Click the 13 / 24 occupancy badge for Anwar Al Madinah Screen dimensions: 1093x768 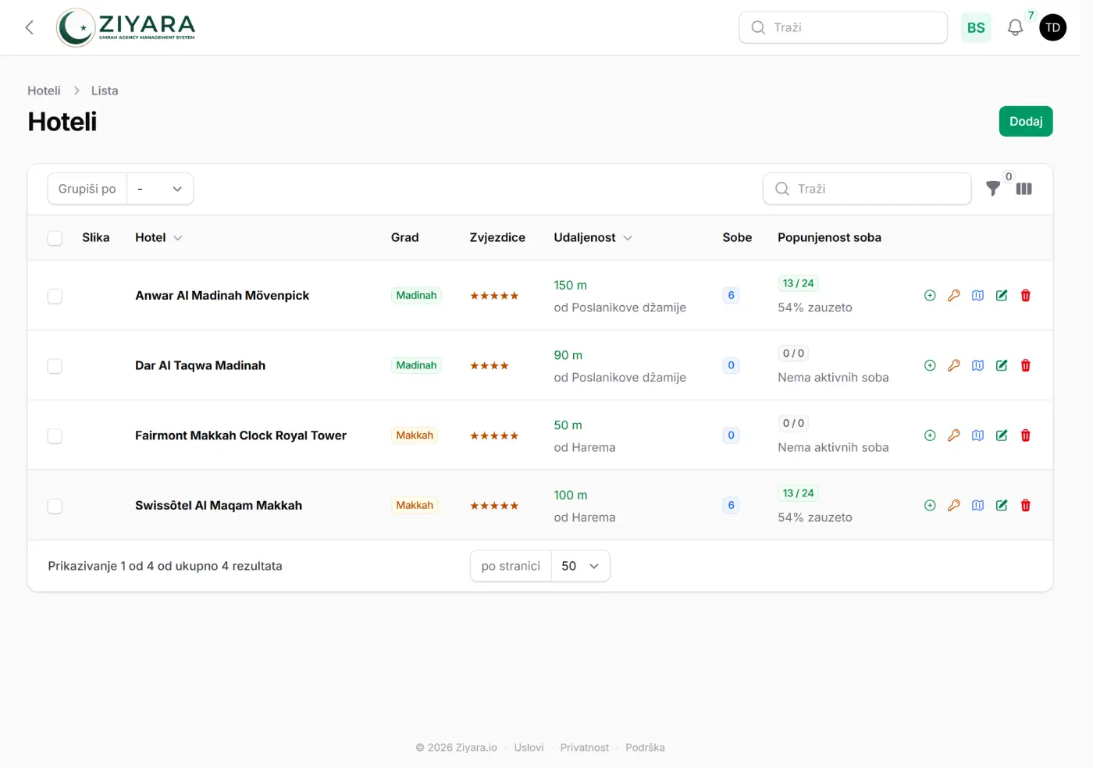(x=798, y=283)
